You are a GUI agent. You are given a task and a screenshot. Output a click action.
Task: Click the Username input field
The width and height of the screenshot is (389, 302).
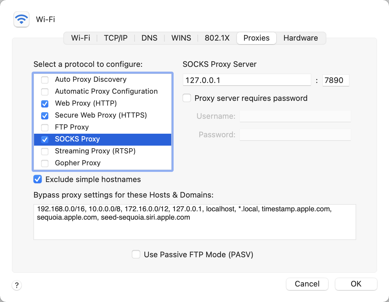click(295, 116)
